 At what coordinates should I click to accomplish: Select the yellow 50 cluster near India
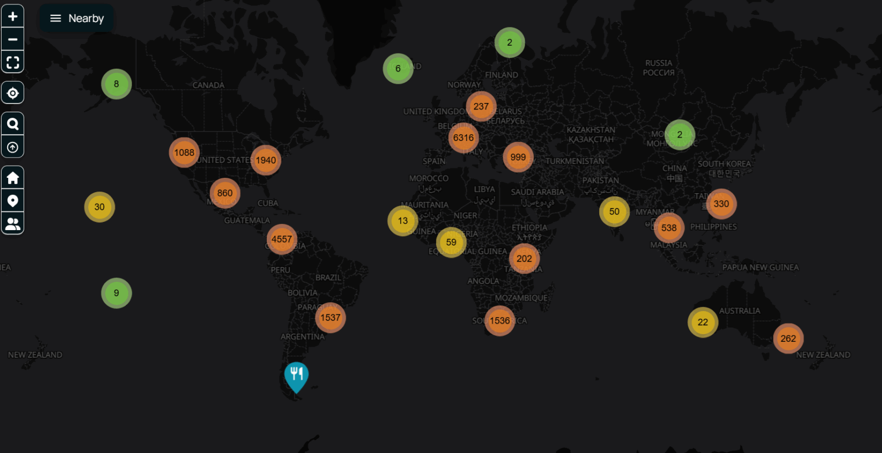[x=614, y=211]
